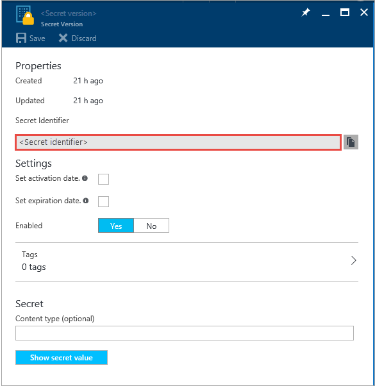Maximize the Secret Version blade
Image resolution: width=375 pixels, height=386 pixels.
(x=344, y=12)
